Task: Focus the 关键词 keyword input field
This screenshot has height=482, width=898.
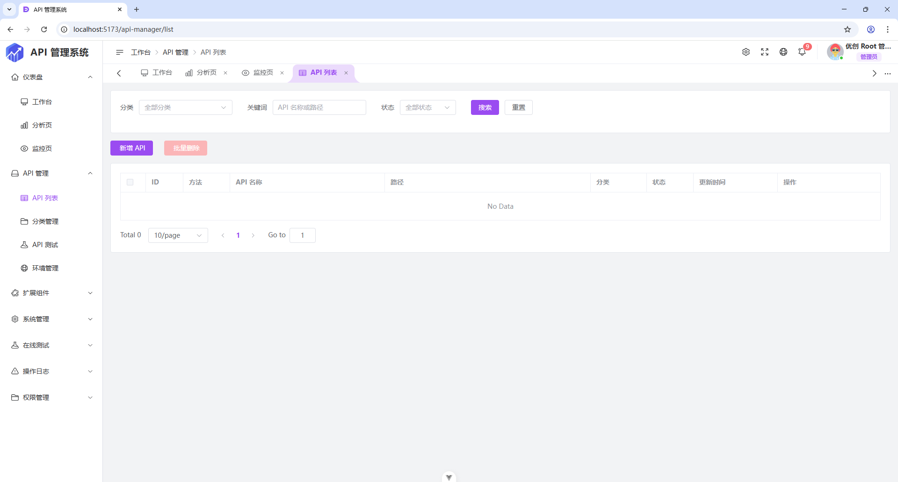Action: click(x=319, y=107)
